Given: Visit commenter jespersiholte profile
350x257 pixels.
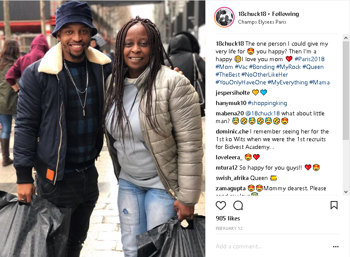Looking at the screenshot, I should pyautogui.click(x=232, y=93).
